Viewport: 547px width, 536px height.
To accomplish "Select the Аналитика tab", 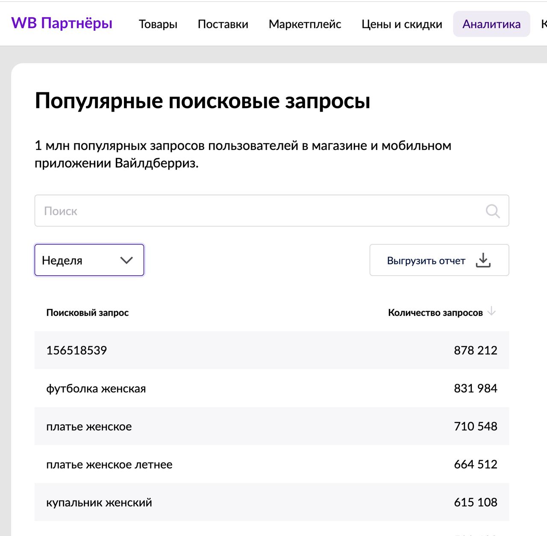I will click(x=491, y=24).
